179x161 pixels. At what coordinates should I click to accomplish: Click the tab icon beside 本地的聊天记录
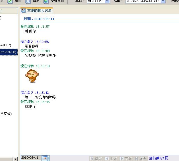[x=24, y=11]
